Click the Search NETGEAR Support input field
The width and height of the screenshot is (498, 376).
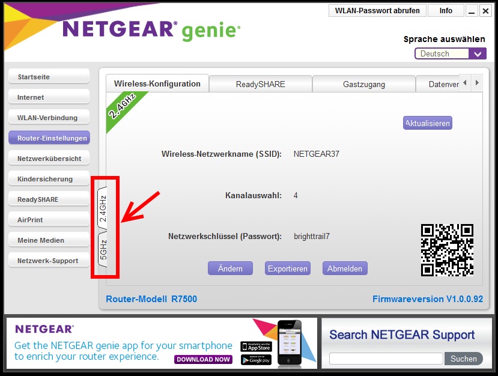386,359
